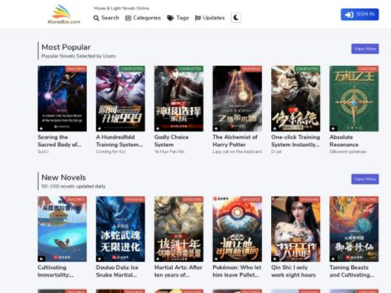Open A Hundredfold Training System cover
Screen dimensions: 391x293
(120, 98)
